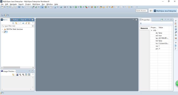Click the green Run button in toolbar
The image size is (178, 95).
pyautogui.click(x=76, y=7)
